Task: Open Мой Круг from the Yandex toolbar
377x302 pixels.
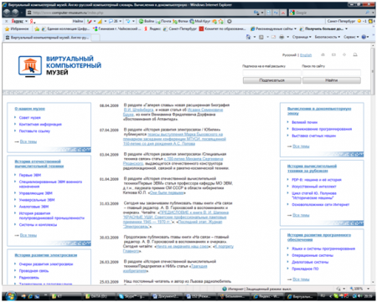Action: 200,21
